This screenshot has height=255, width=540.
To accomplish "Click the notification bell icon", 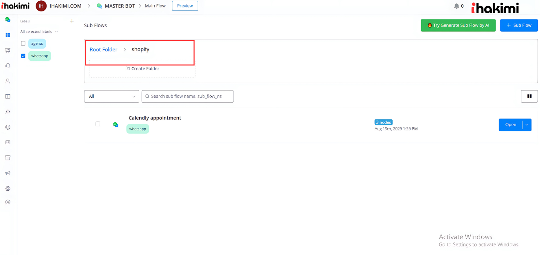I will pos(457,6).
